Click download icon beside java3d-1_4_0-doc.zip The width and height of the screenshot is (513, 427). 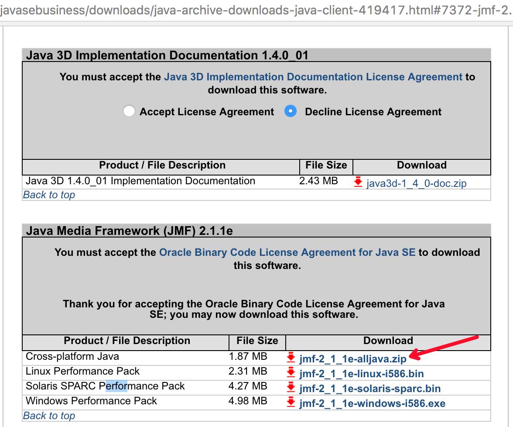pos(358,182)
